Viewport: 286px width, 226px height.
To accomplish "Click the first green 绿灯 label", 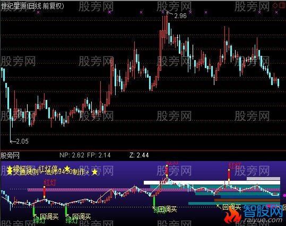I will point(39,221).
